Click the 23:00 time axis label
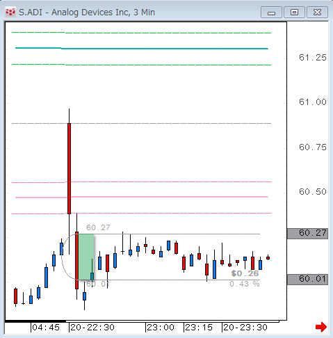Screen dimensions: 333x338 point(161,328)
